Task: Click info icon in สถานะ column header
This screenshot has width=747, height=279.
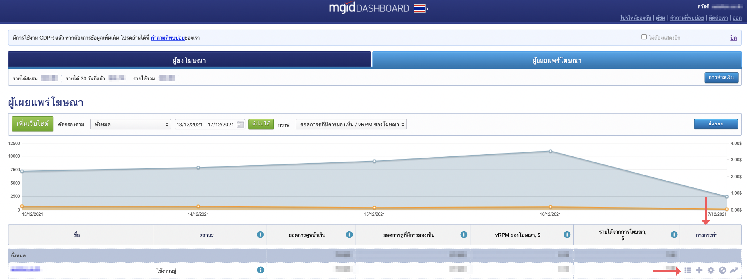Action: (260, 235)
